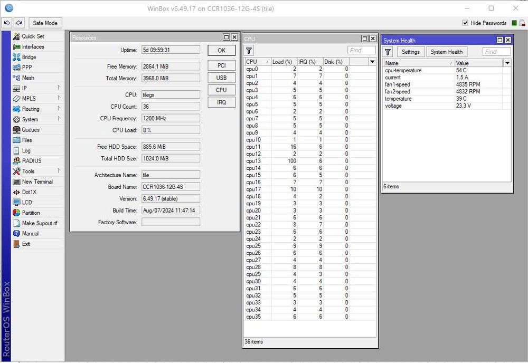Click the filter funnel in the CPU window
Viewport: 528px width, 363px height.
click(249, 51)
